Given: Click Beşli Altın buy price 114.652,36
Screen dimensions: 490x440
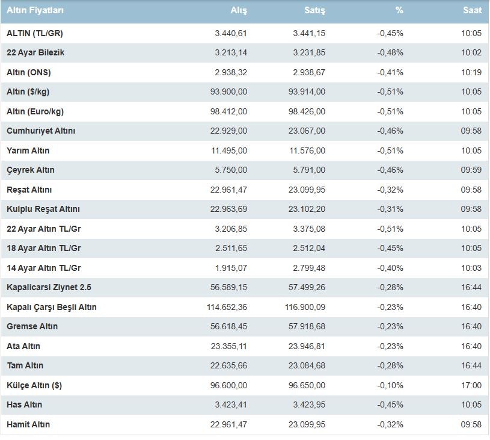Looking at the screenshot, I should [227, 307].
